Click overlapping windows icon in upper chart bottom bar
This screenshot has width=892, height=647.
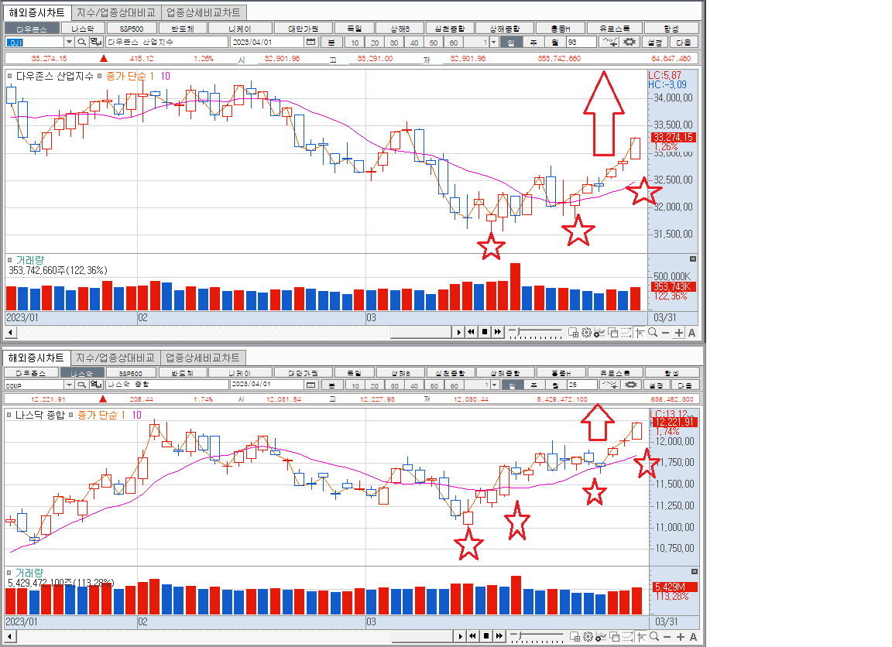(612, 333)
